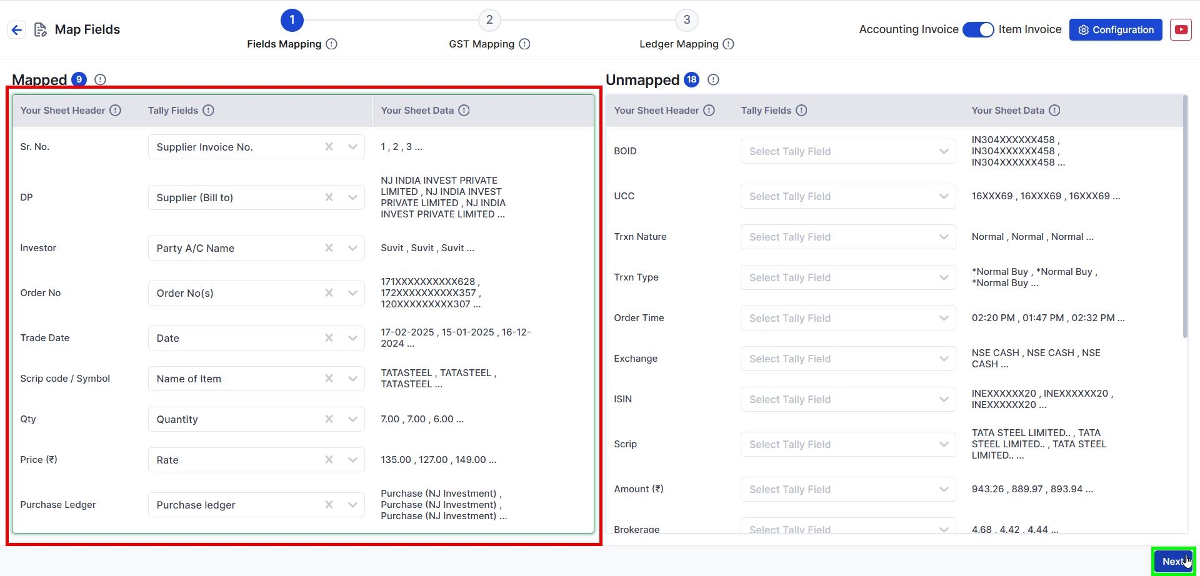1200x576 pixels.
Task: Go to GST Mapping step 2
Action: (489, 20)
